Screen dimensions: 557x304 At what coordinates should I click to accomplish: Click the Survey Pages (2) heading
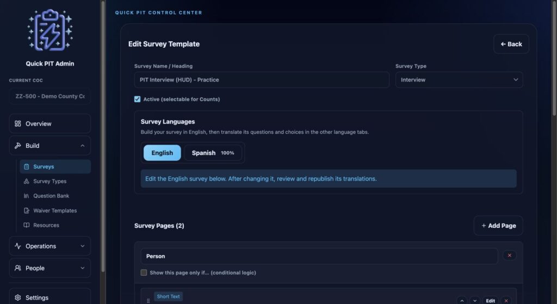(x=159, y=226)
